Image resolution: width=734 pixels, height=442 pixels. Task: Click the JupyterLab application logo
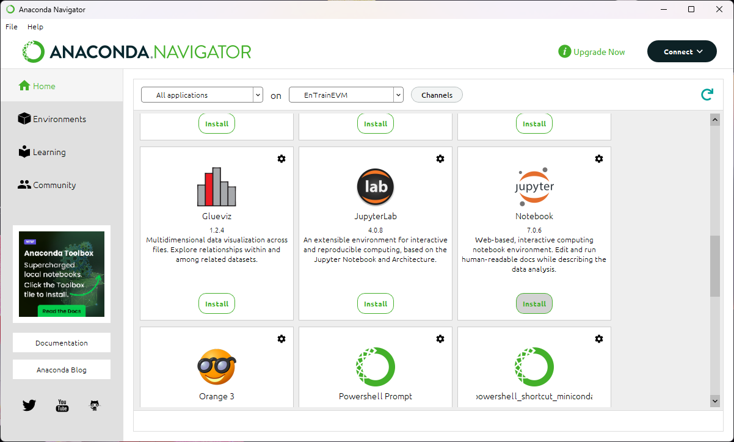375,187
